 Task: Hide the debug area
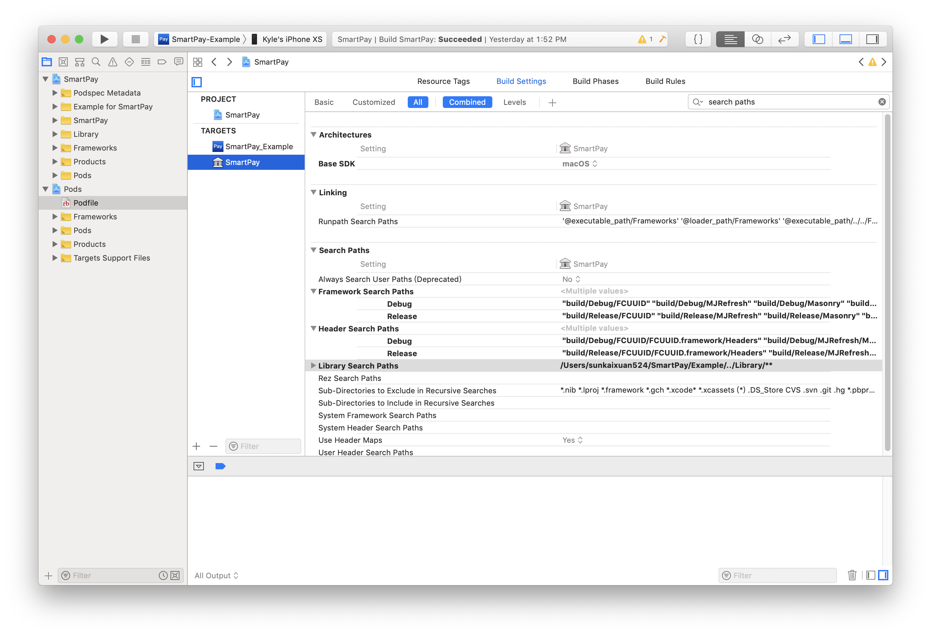[199, 466]
